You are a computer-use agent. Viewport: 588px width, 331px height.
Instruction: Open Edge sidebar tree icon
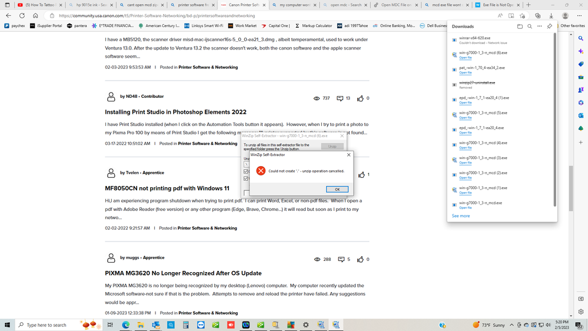tap(581, 128)
